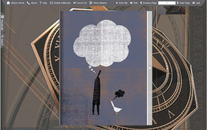Click the Enable FullScreen frame icon
This screenshot has height=130, width=207.
pos(51,3)
